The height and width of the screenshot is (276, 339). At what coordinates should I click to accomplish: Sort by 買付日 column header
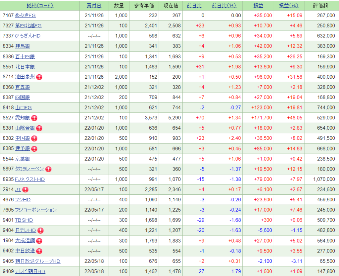[94, 5]
